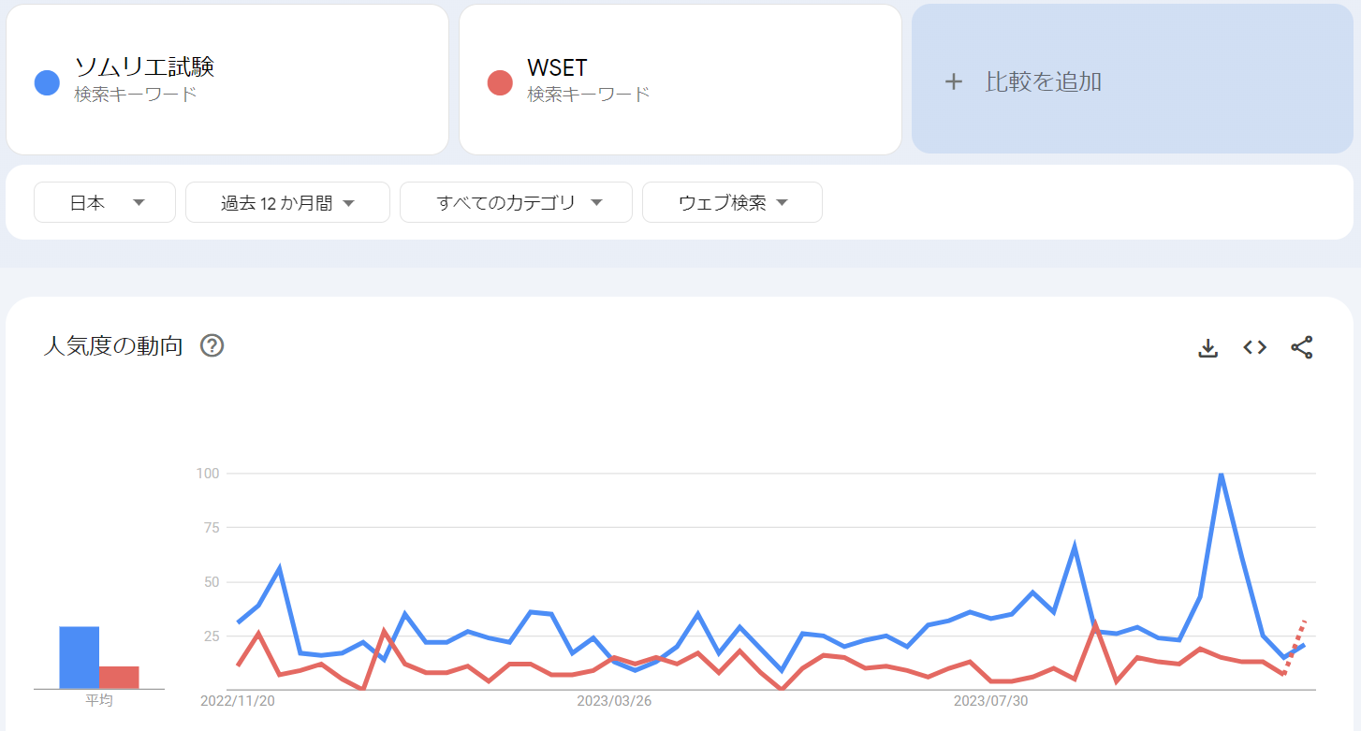
Task: Open the help question mark icon
Action: [212, 346]
